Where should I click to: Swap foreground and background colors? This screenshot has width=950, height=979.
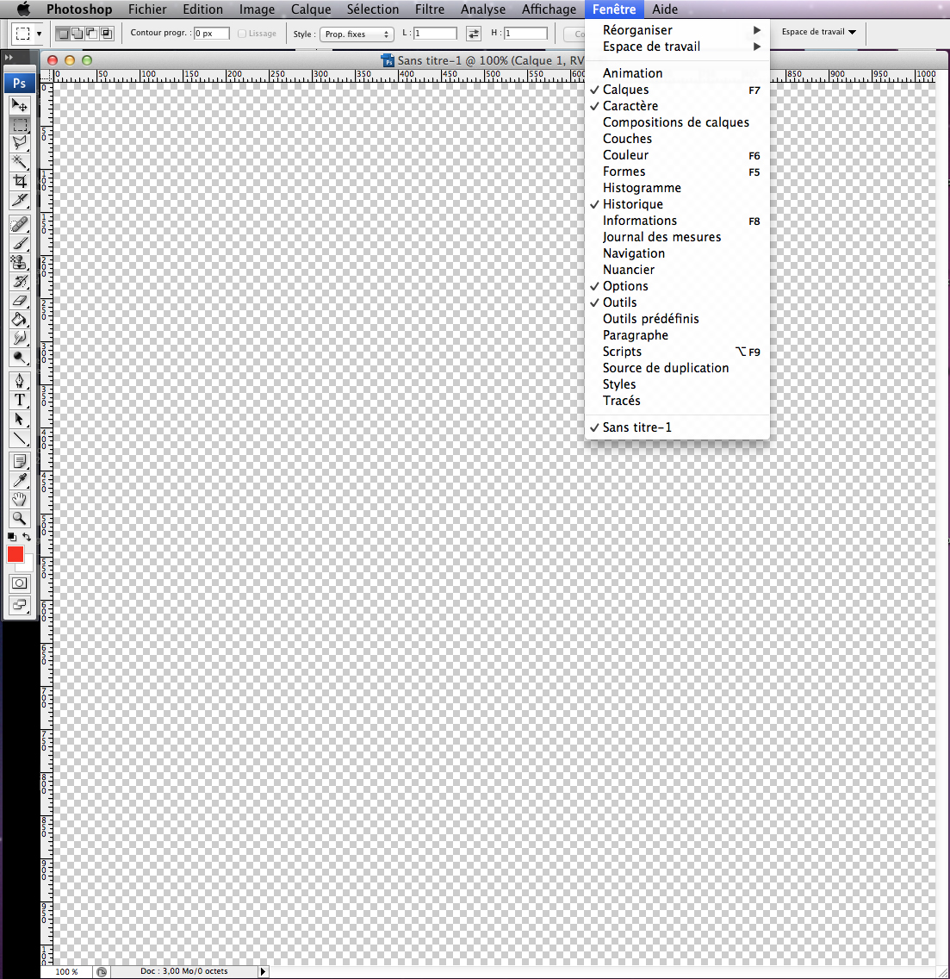pos(26,537)
